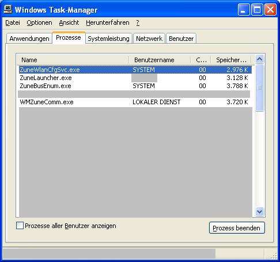This screenshot has width=280, height=262.
Task: Click the scroll up arrow in process list
Action: [260, 59]
